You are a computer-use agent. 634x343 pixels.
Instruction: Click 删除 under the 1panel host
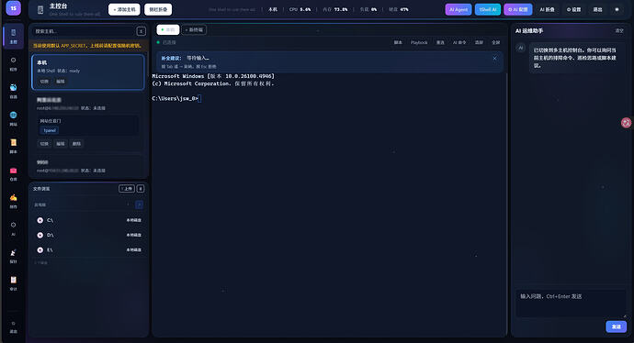pos(76,144)
